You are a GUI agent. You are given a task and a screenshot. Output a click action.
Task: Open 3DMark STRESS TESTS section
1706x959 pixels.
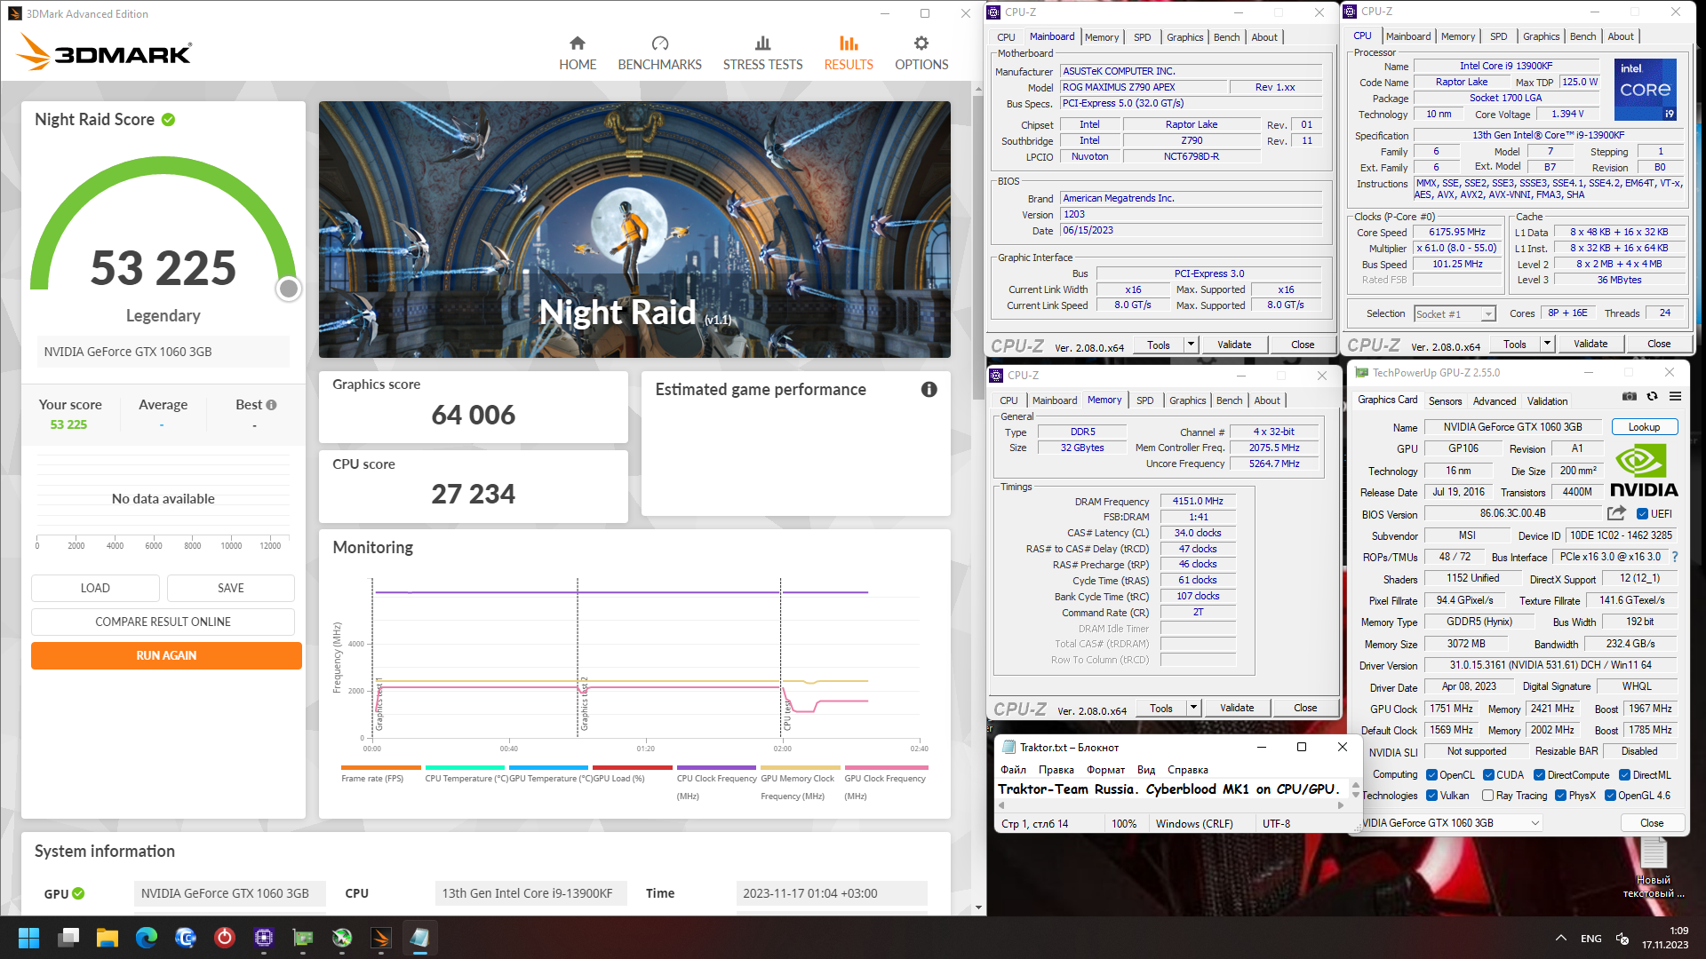(x=762, y=53)
